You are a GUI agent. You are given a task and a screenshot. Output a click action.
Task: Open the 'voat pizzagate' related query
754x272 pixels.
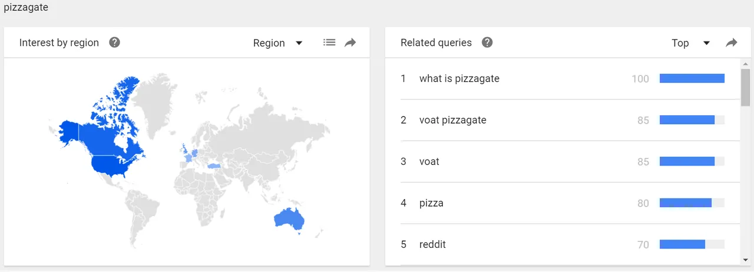(453, 120)
